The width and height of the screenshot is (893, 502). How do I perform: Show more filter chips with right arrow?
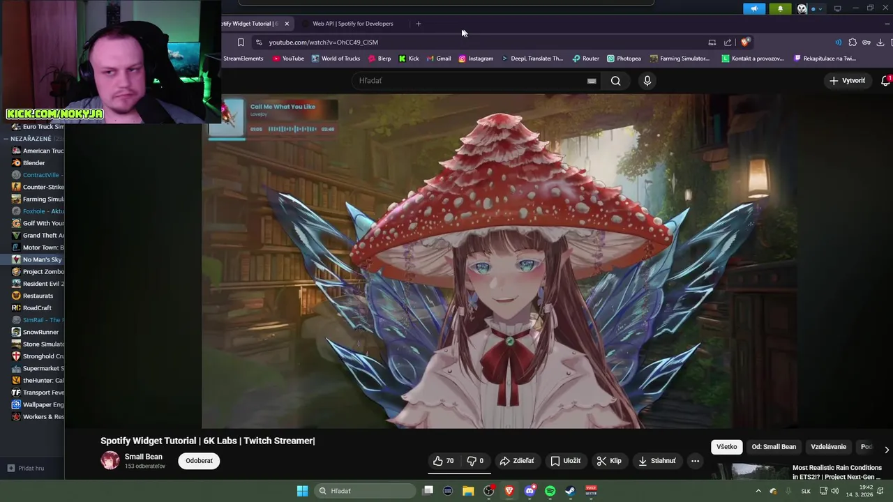pyautogui.click(x=886, y=450)
